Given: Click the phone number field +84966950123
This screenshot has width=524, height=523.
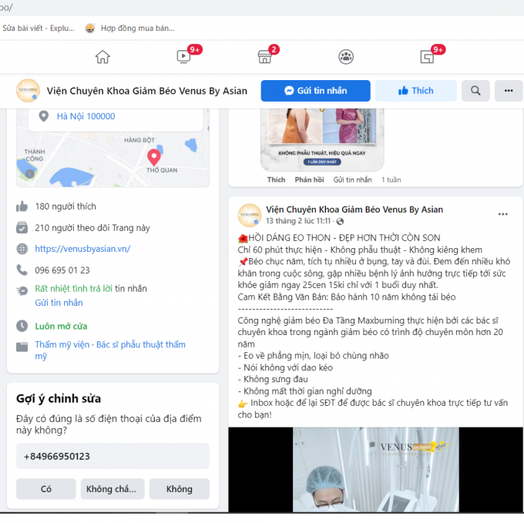Looking at the screenshot, I should (113, 456).
